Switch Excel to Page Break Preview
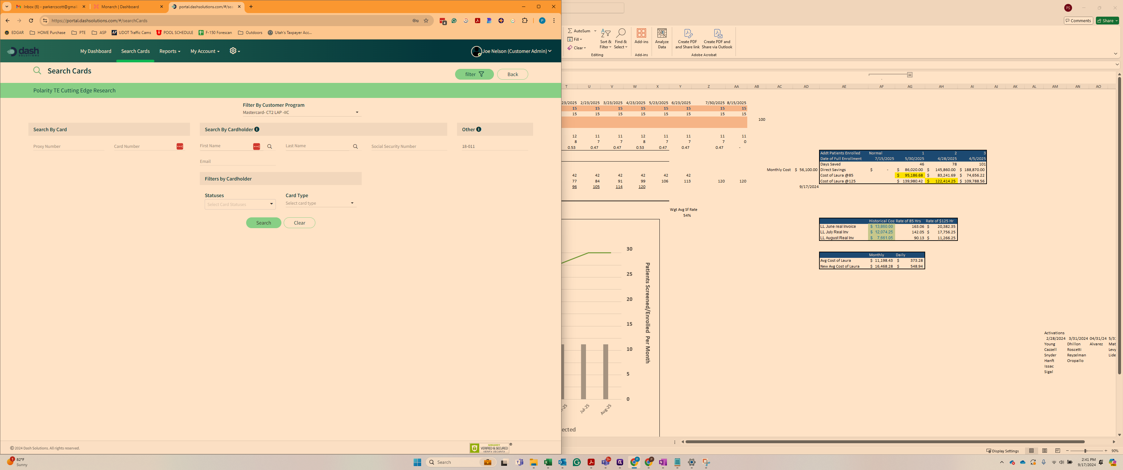 pos(1058,450)
